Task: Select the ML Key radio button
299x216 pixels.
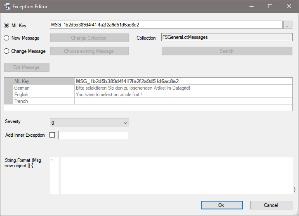Action: (7, 26)
